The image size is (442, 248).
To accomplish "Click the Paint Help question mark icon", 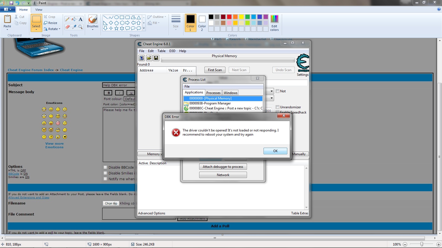I will 439,9.
